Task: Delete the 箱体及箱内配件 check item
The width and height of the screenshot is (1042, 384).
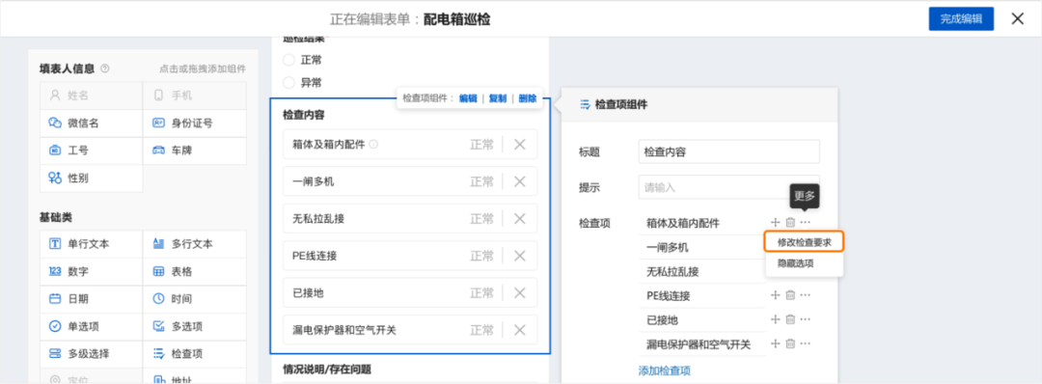Action: point(790,223)
